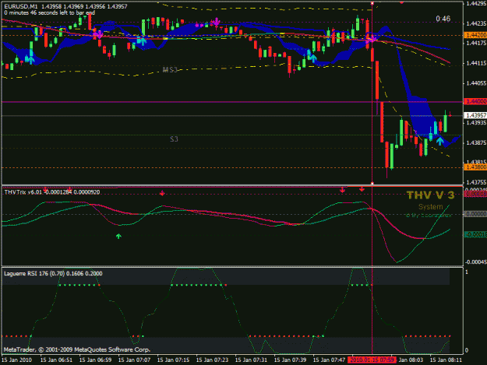Click the 1.44235 value on price scale
Viewport: 487px width, 365px height.
coord(476,23)
